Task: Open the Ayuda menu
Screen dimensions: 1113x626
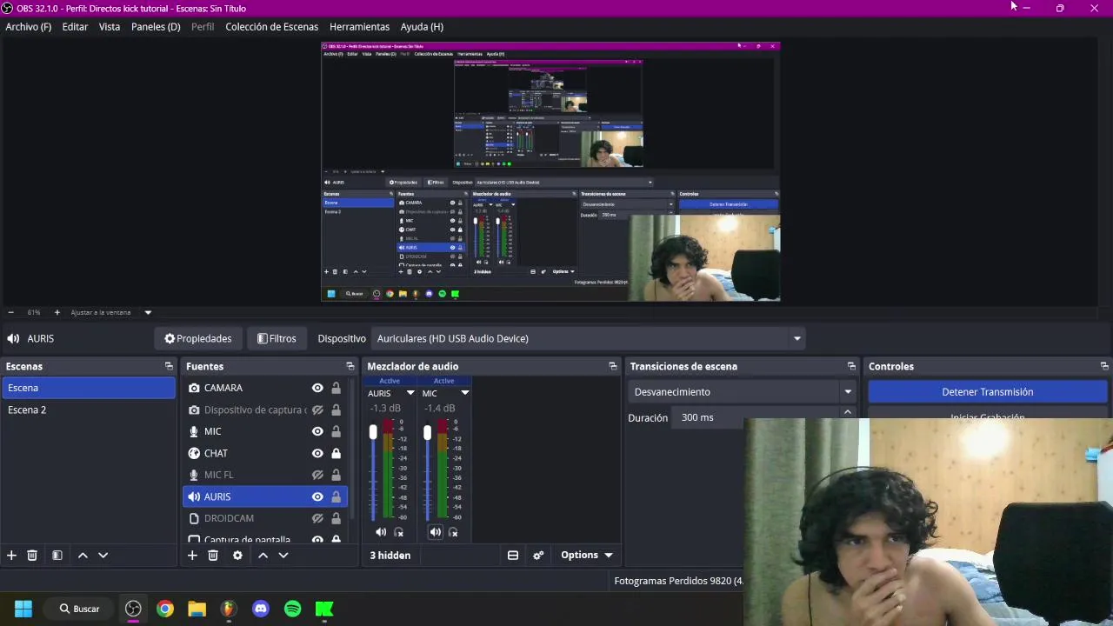Action: click(422, 27)
